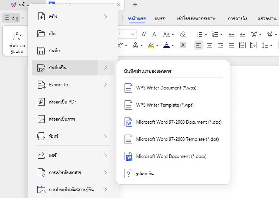The height and width of the screenshot is (198, 279).
Task: Click the character shading A icon
Action: 183,45
